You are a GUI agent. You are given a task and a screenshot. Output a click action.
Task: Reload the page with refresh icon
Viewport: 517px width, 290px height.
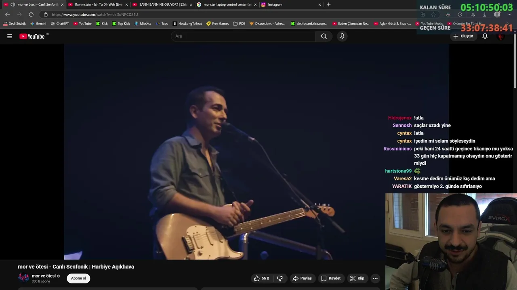coord(31,14)
